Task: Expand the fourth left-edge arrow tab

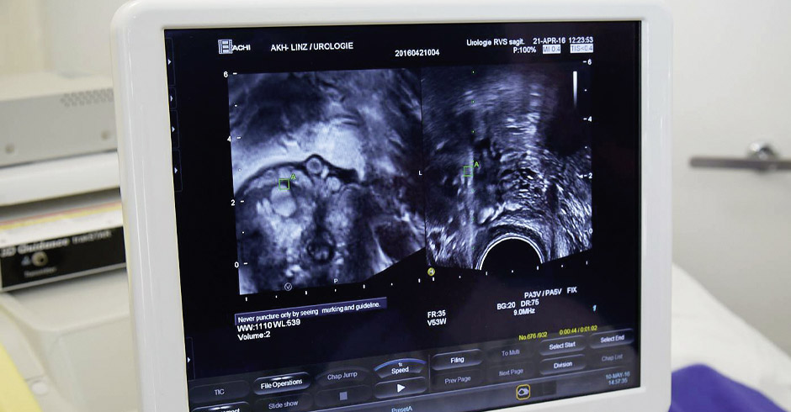Action: 176,171
